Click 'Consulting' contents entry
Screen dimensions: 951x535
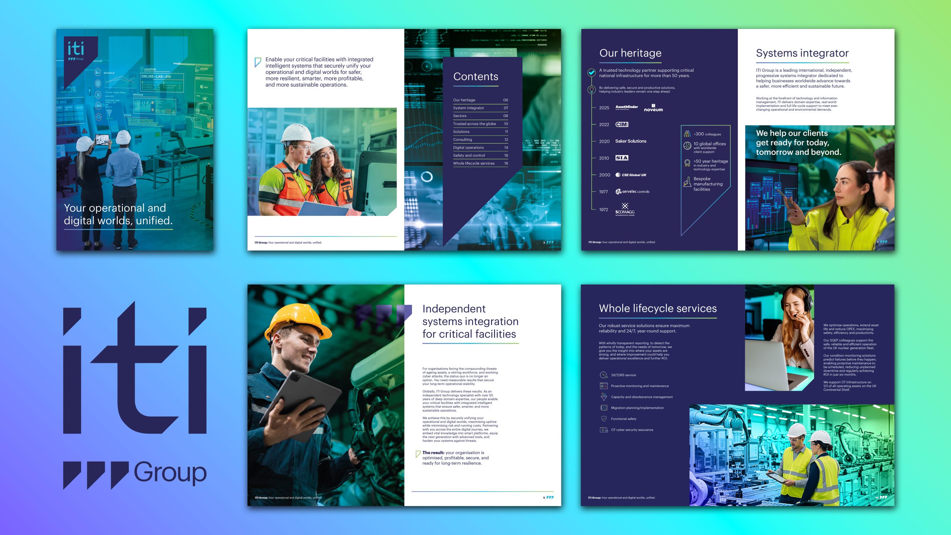click(480, 140)
